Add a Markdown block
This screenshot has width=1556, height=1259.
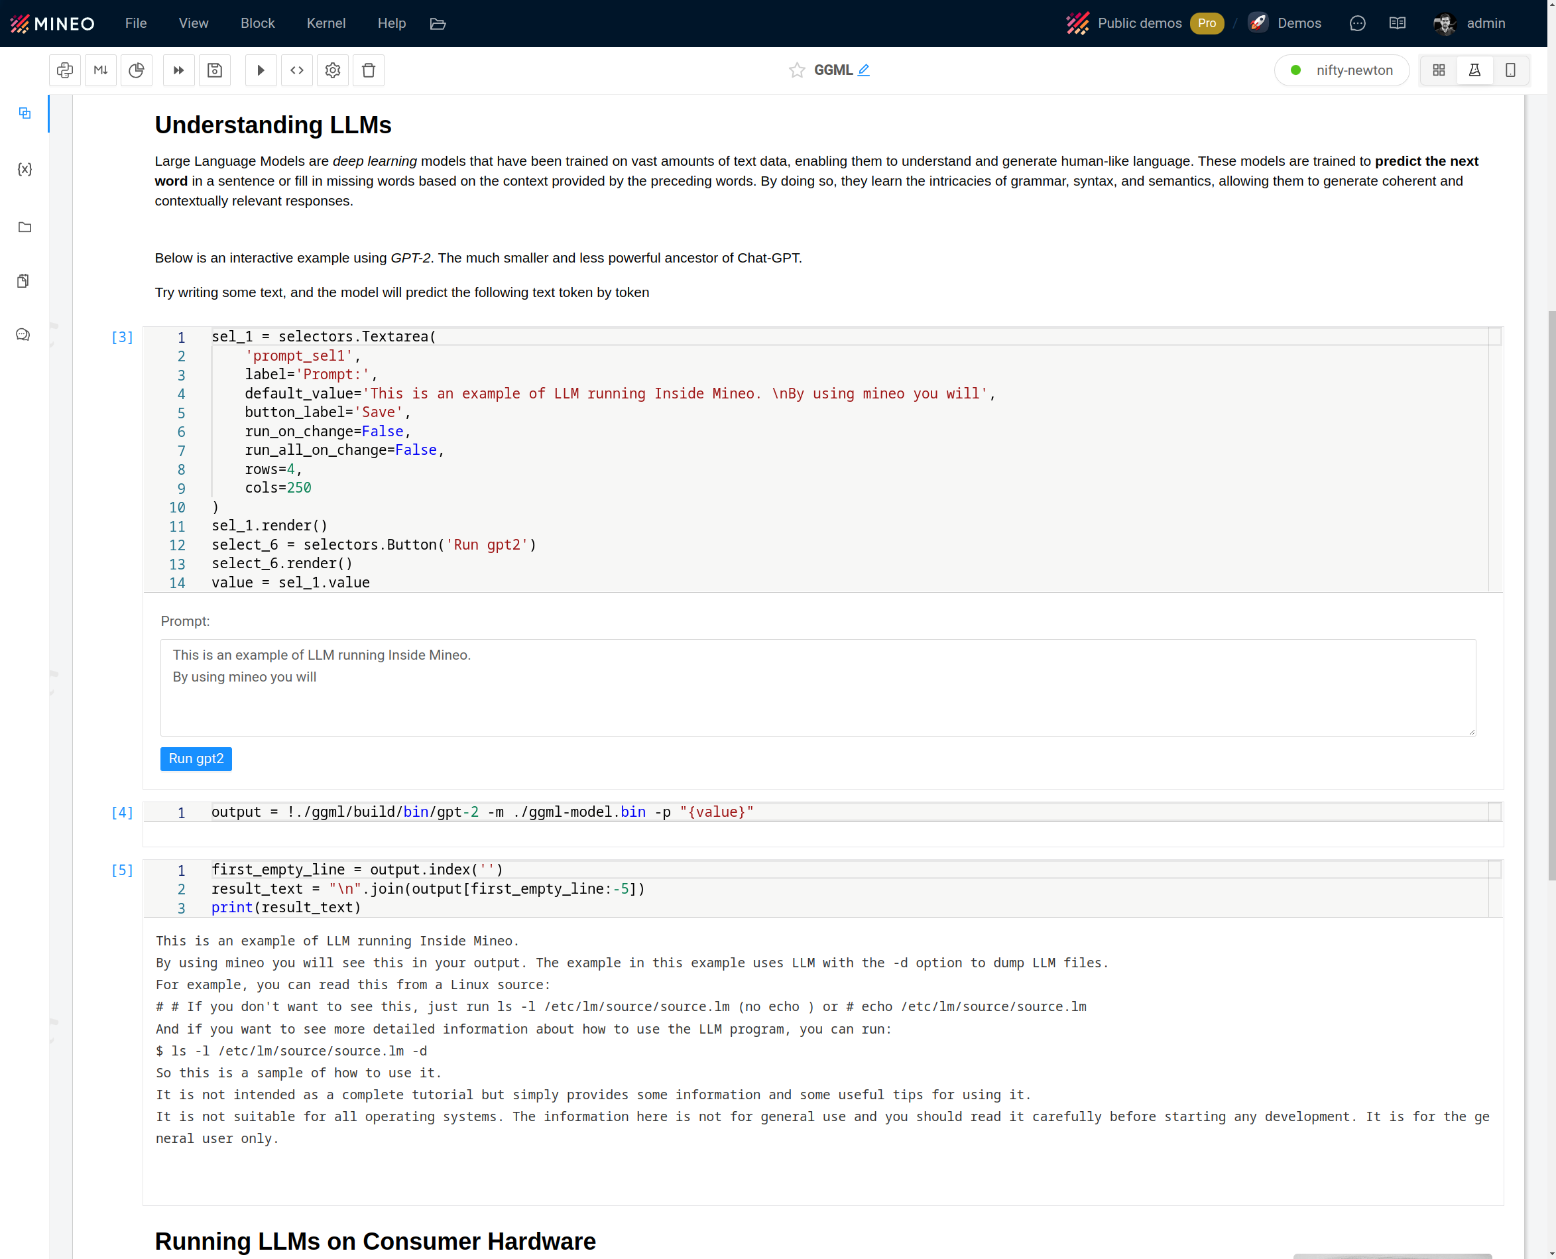pos(101,70)
